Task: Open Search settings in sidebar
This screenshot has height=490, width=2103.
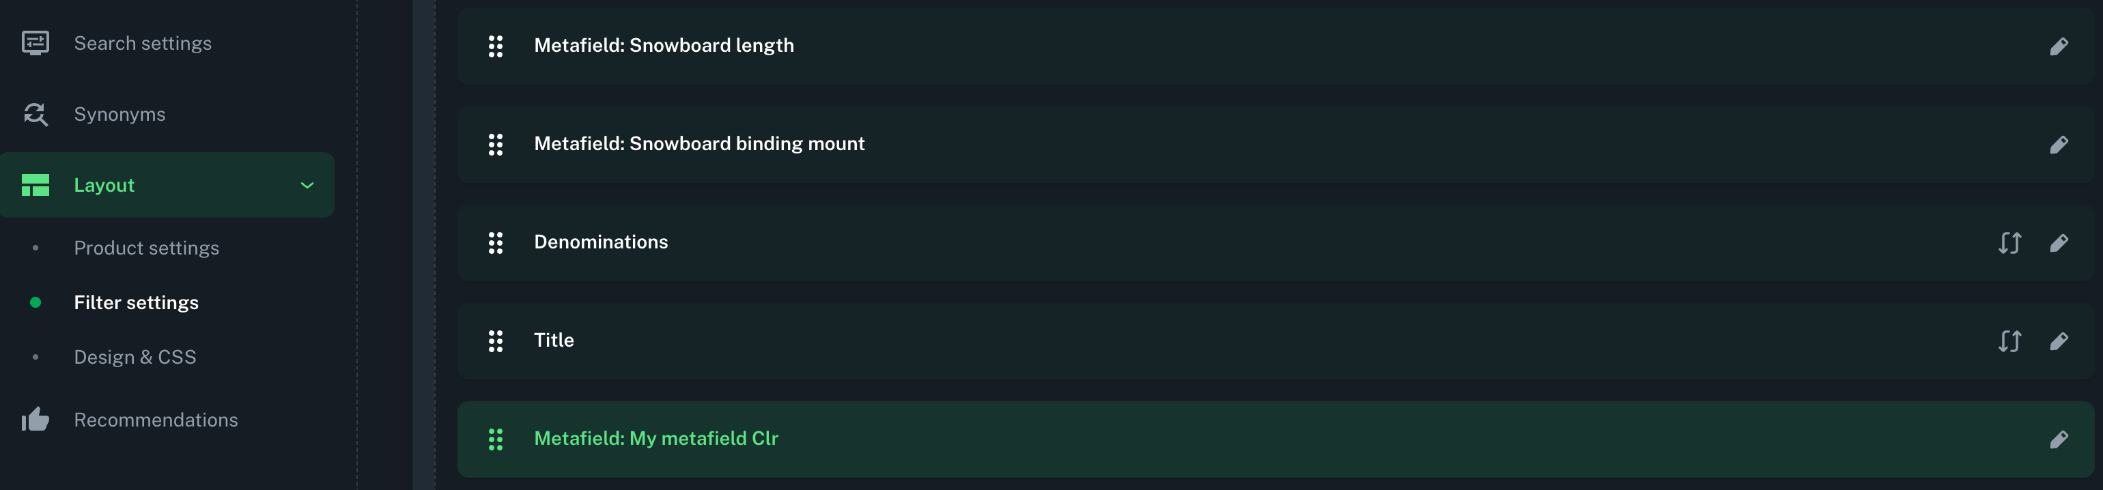Action: [x=142, y=43]
